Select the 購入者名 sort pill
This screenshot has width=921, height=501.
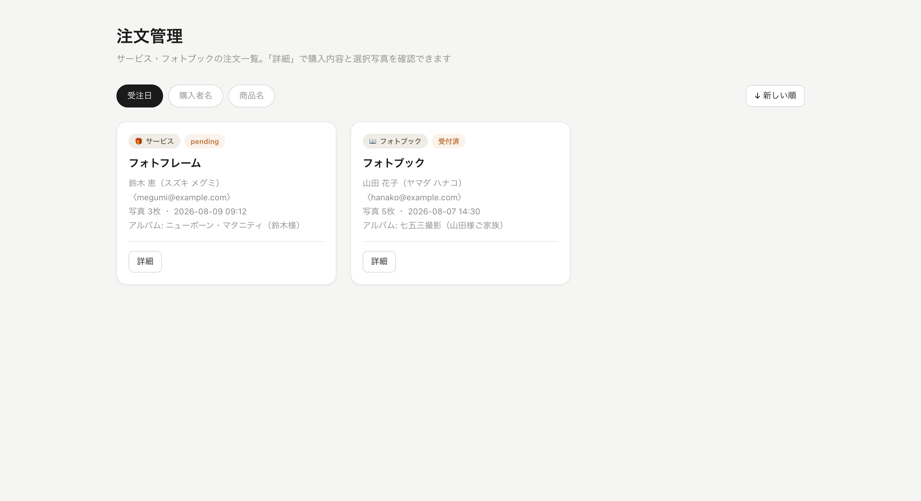coord(196,96)
